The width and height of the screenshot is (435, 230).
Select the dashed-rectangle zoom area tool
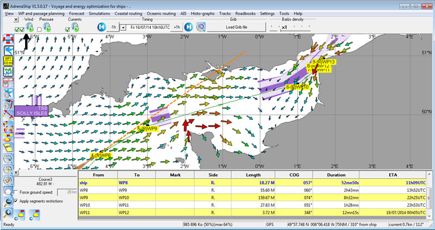8,191
